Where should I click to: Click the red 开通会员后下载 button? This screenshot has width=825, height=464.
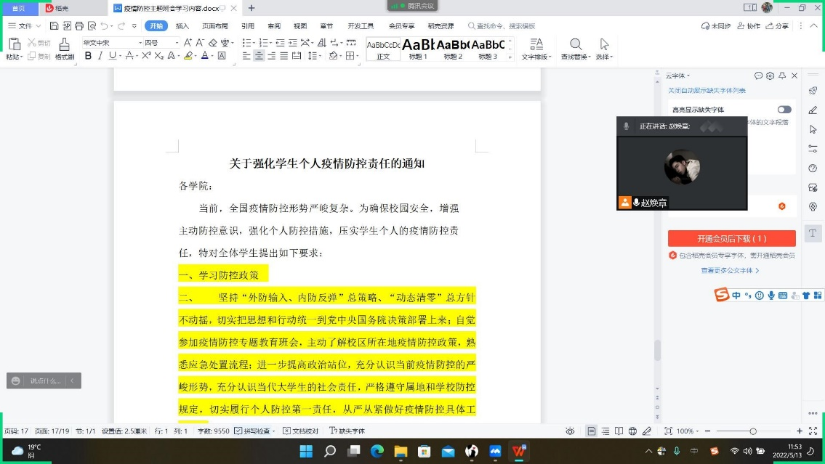click(731, 238)
